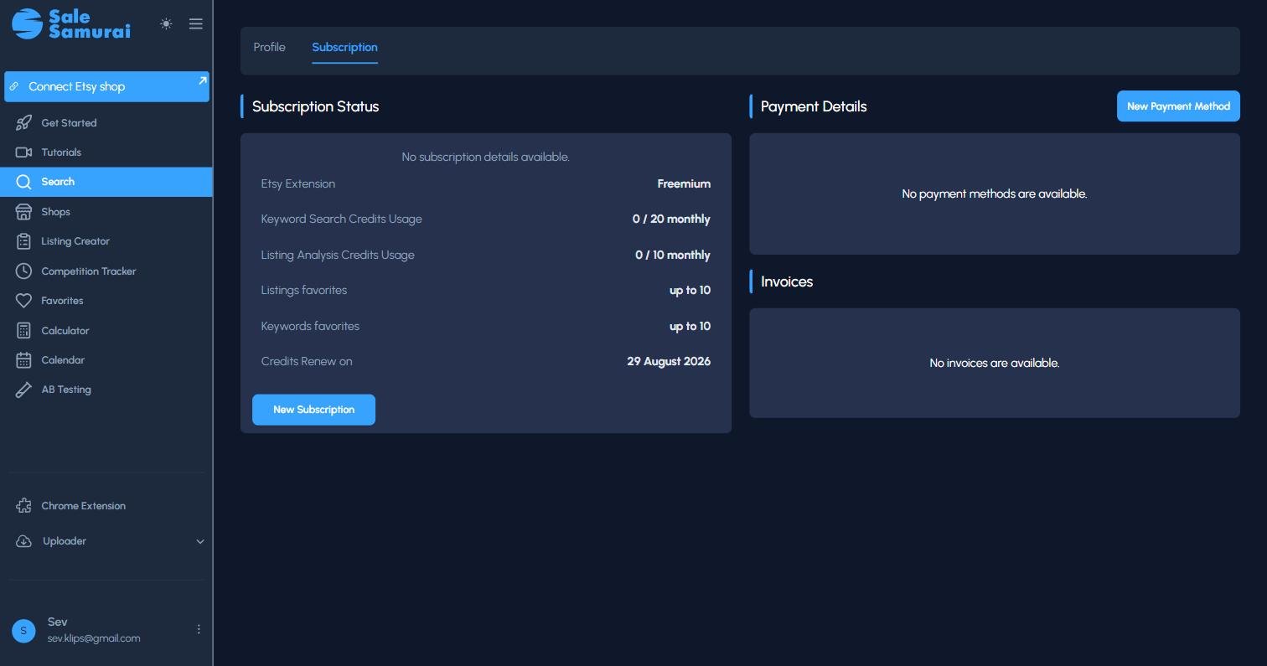Viewport: 1267px width, 666px height.
Task: Click the Invoices heading
Action: point(787,281)
